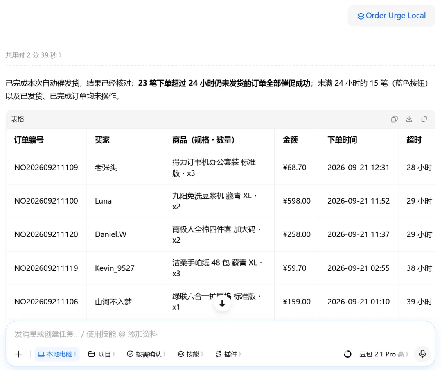Click amount ¥159.00
442x370 pixels.
tap(297, 302)
